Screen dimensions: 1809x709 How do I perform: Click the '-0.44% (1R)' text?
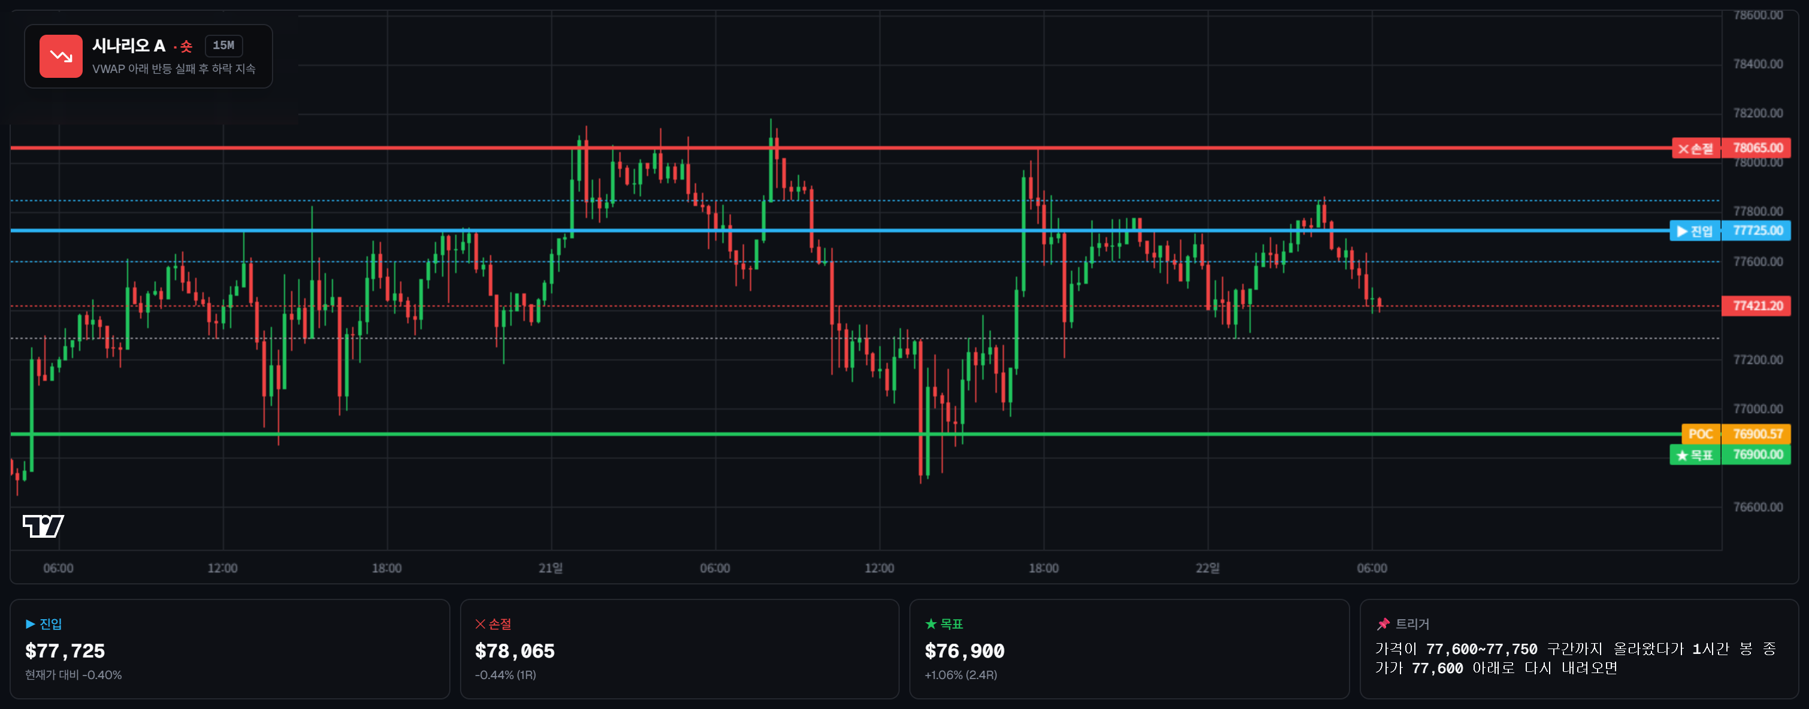[506, 675]
